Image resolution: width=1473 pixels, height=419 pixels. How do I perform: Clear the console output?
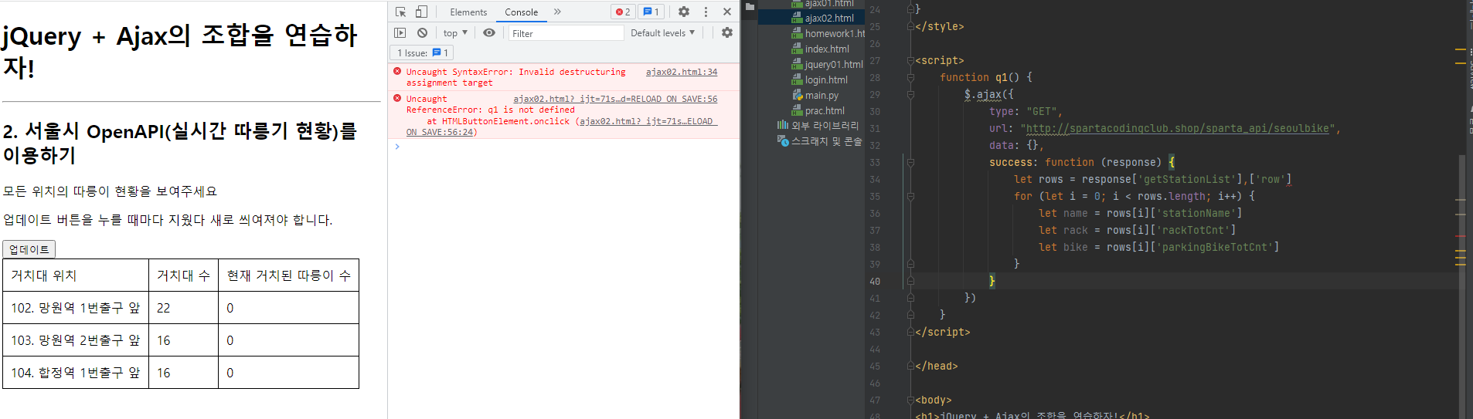pyautogui.click(x=422, y=32)
